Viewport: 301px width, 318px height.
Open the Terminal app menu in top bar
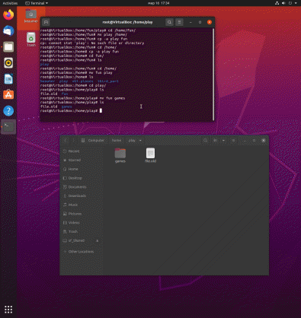click(x=37, y=3)
